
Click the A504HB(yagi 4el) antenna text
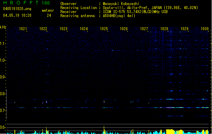coord(119,16)
